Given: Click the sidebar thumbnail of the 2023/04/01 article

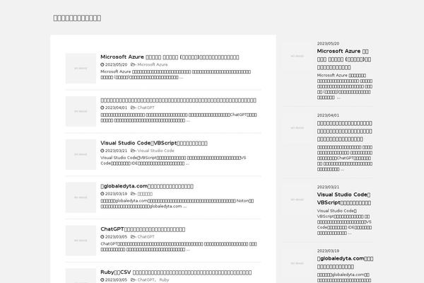Looking at the screenshot, I should [298, 128].
